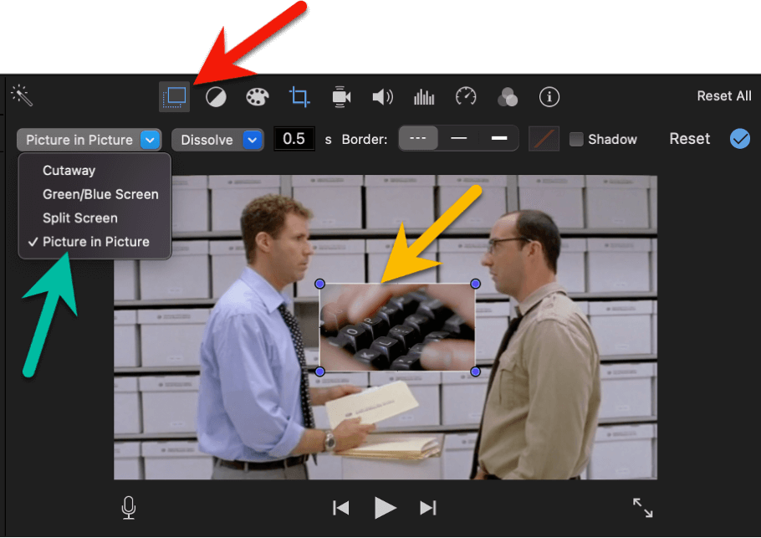761x538 pixels.
Task: Click the top-right resize handle of inset
Action: pos(475,284)
